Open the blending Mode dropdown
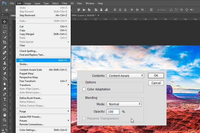Viewport: 200px width, 133px height. (x=124, y=104)
